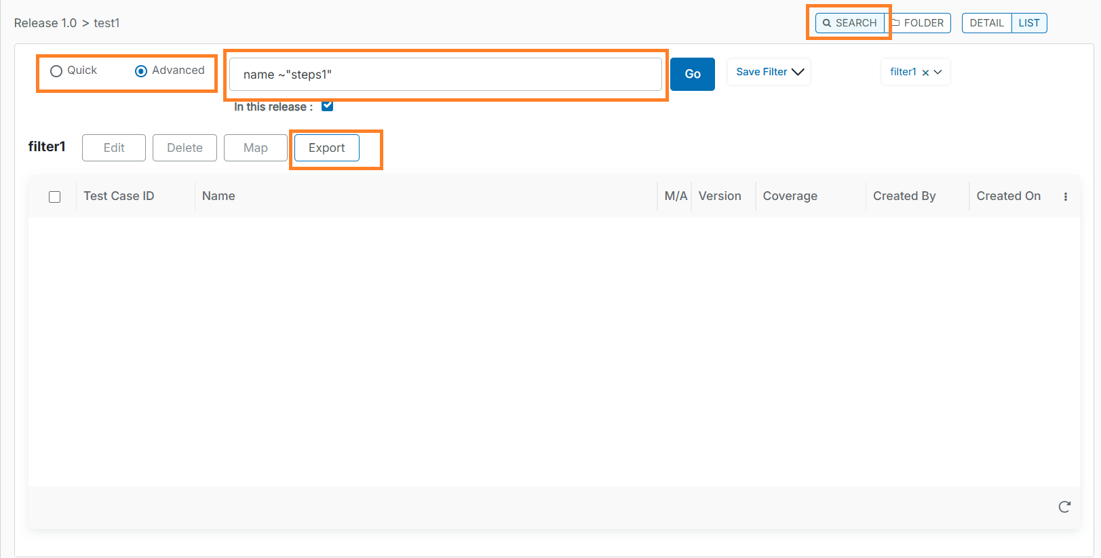Click the Export button
Viewport: 1101px width, 558px height.
click(x=326, y=148)
